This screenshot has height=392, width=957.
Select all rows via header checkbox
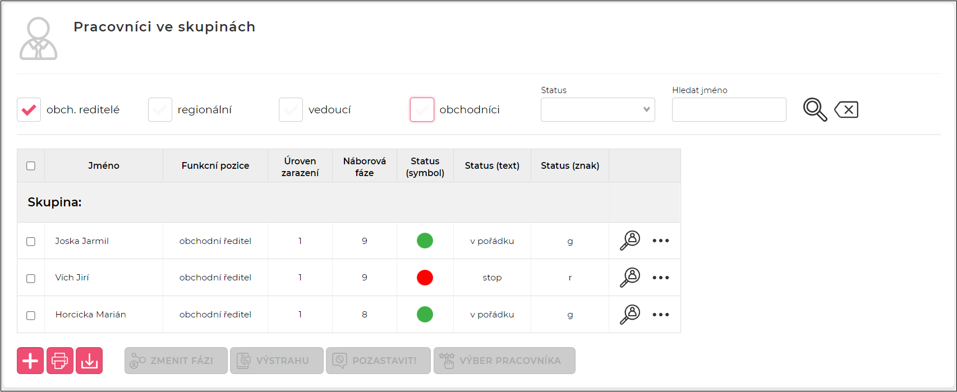(31, 166)
